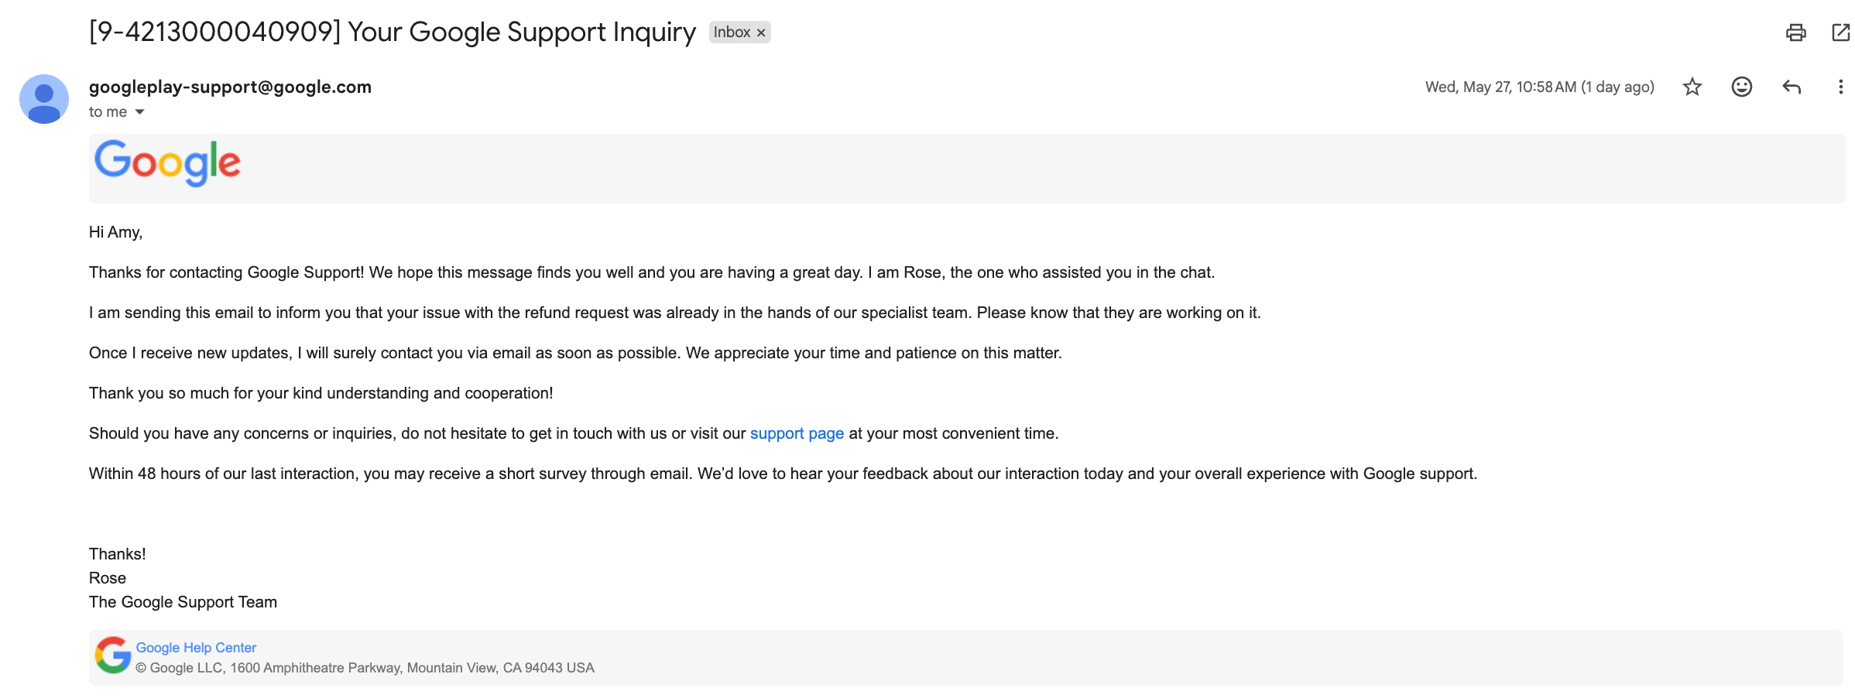
Task: Click the 'Hi Amy,' greeting line
Action: point(115,232)
